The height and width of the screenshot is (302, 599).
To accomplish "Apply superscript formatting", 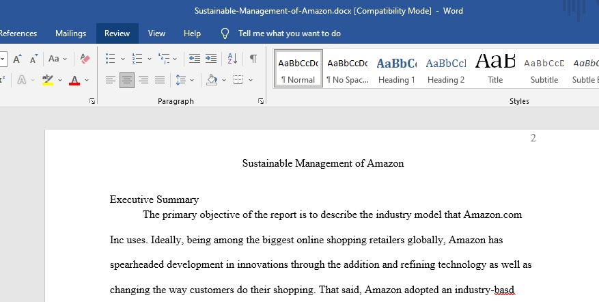I will [x=2, y=80].
